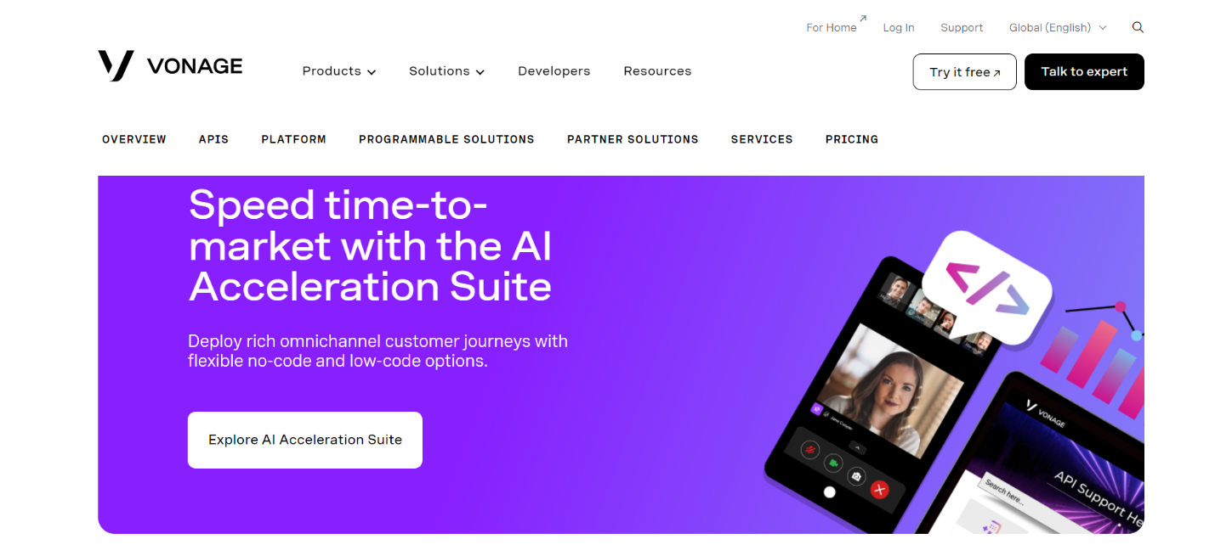Click the red end-call button on phone mockup
The height and width of the screenshot is (556, 1215).
coord(880,489)
